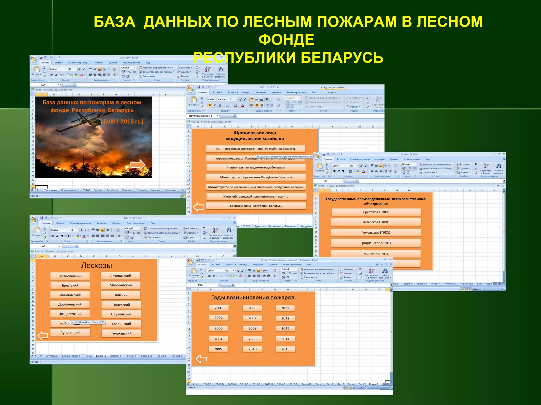The width and height of the screenshot is (541, 405).
Task: Adjust the zoom slider in the ГПЛХО window status bar
Action: tap(492, 289)
